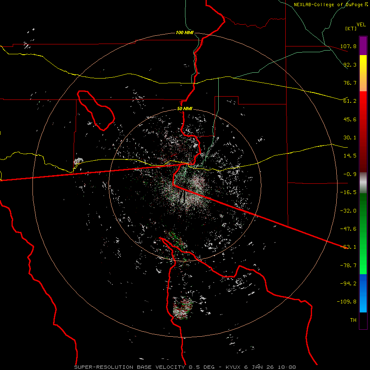Click the 14.5 velocity scale value
The image size is (370, 370).
350,156
